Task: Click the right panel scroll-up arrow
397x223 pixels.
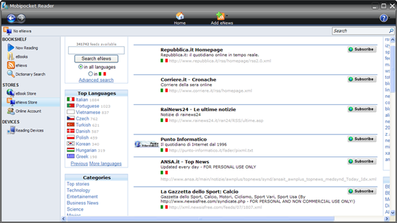Action: click(x=392, y=40)
